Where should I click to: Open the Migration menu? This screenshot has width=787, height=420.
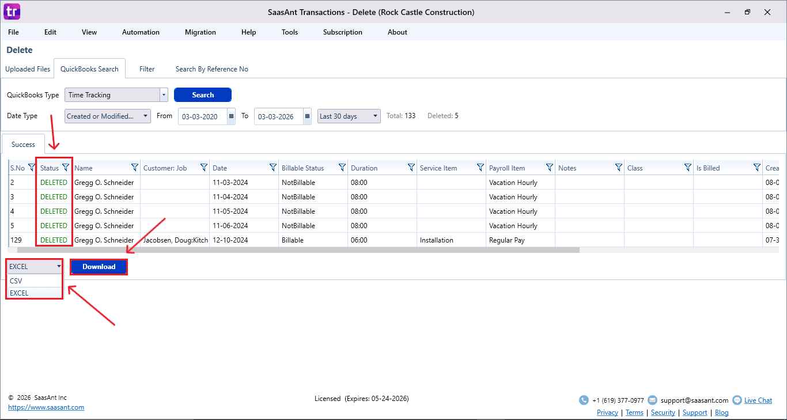[x=200, y=32]
